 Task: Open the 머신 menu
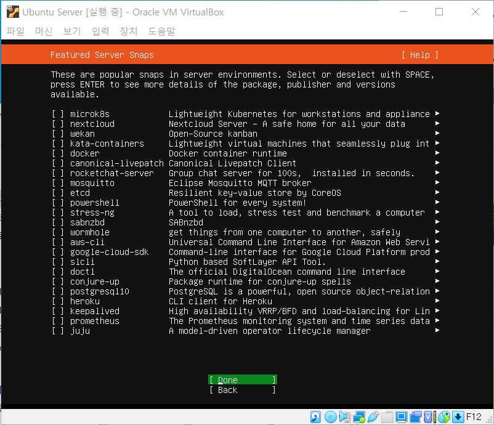[44, 31]
